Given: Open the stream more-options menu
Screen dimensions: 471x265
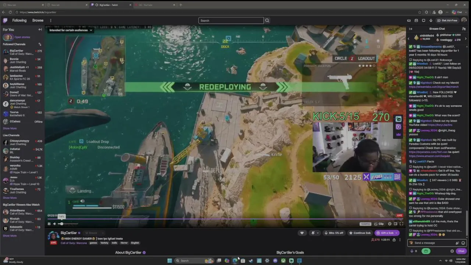Looking at the screenshot, I should pos(400,240).
